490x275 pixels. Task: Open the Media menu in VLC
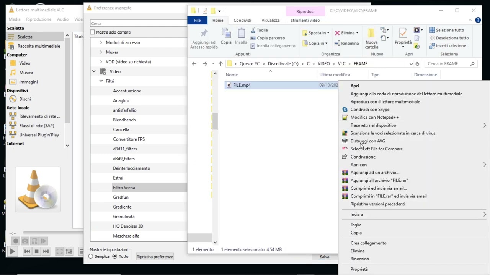15,19
